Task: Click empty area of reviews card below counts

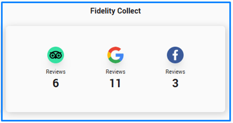Action: (115, 100)
